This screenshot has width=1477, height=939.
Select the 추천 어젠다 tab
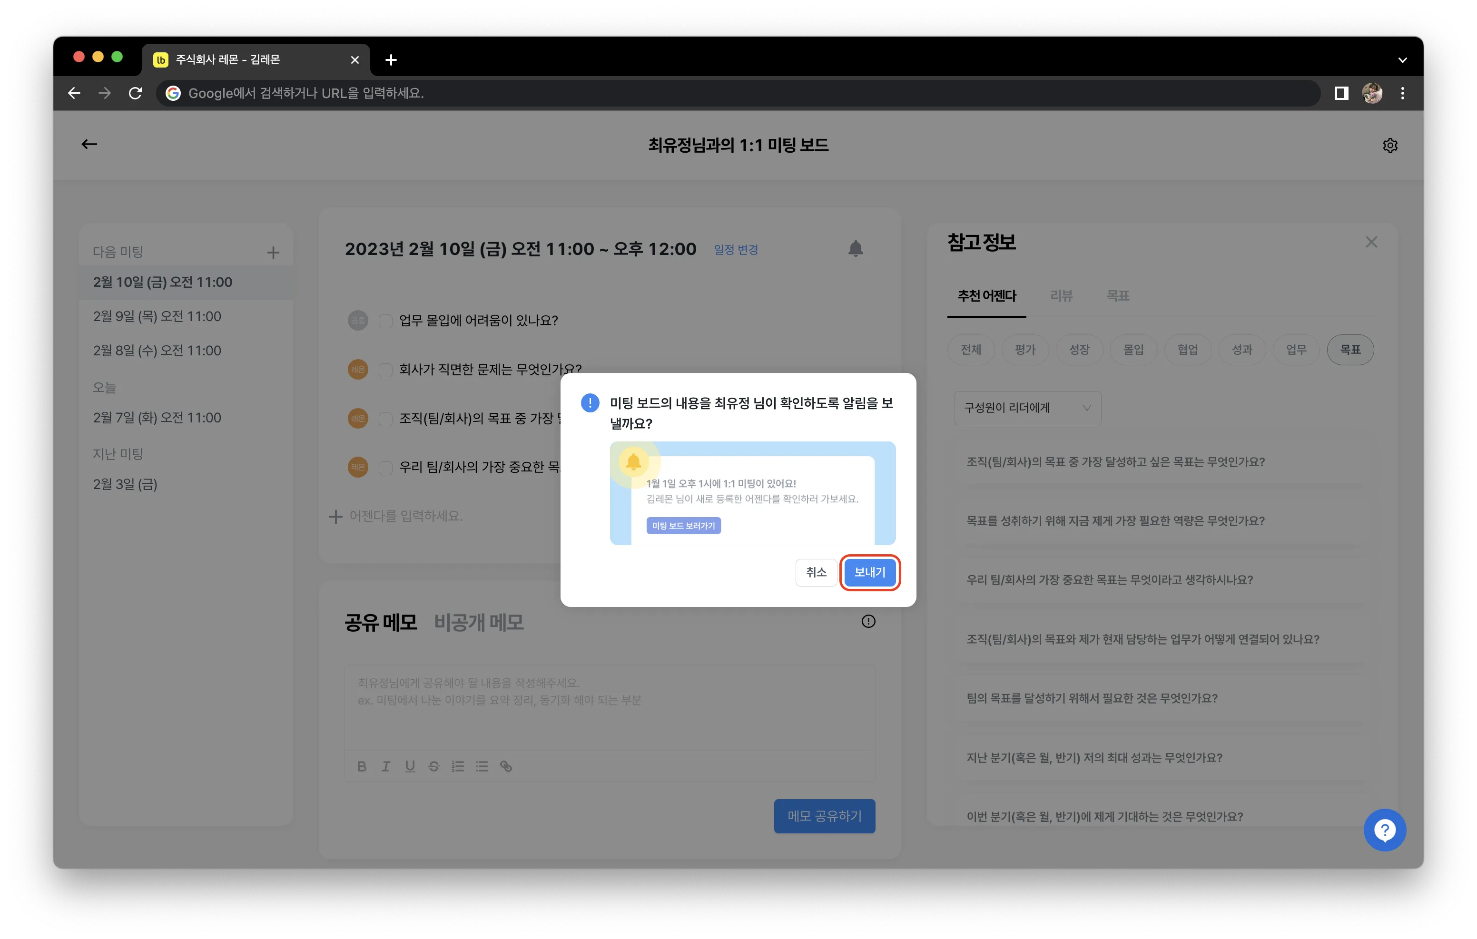(x=986, y=295)
